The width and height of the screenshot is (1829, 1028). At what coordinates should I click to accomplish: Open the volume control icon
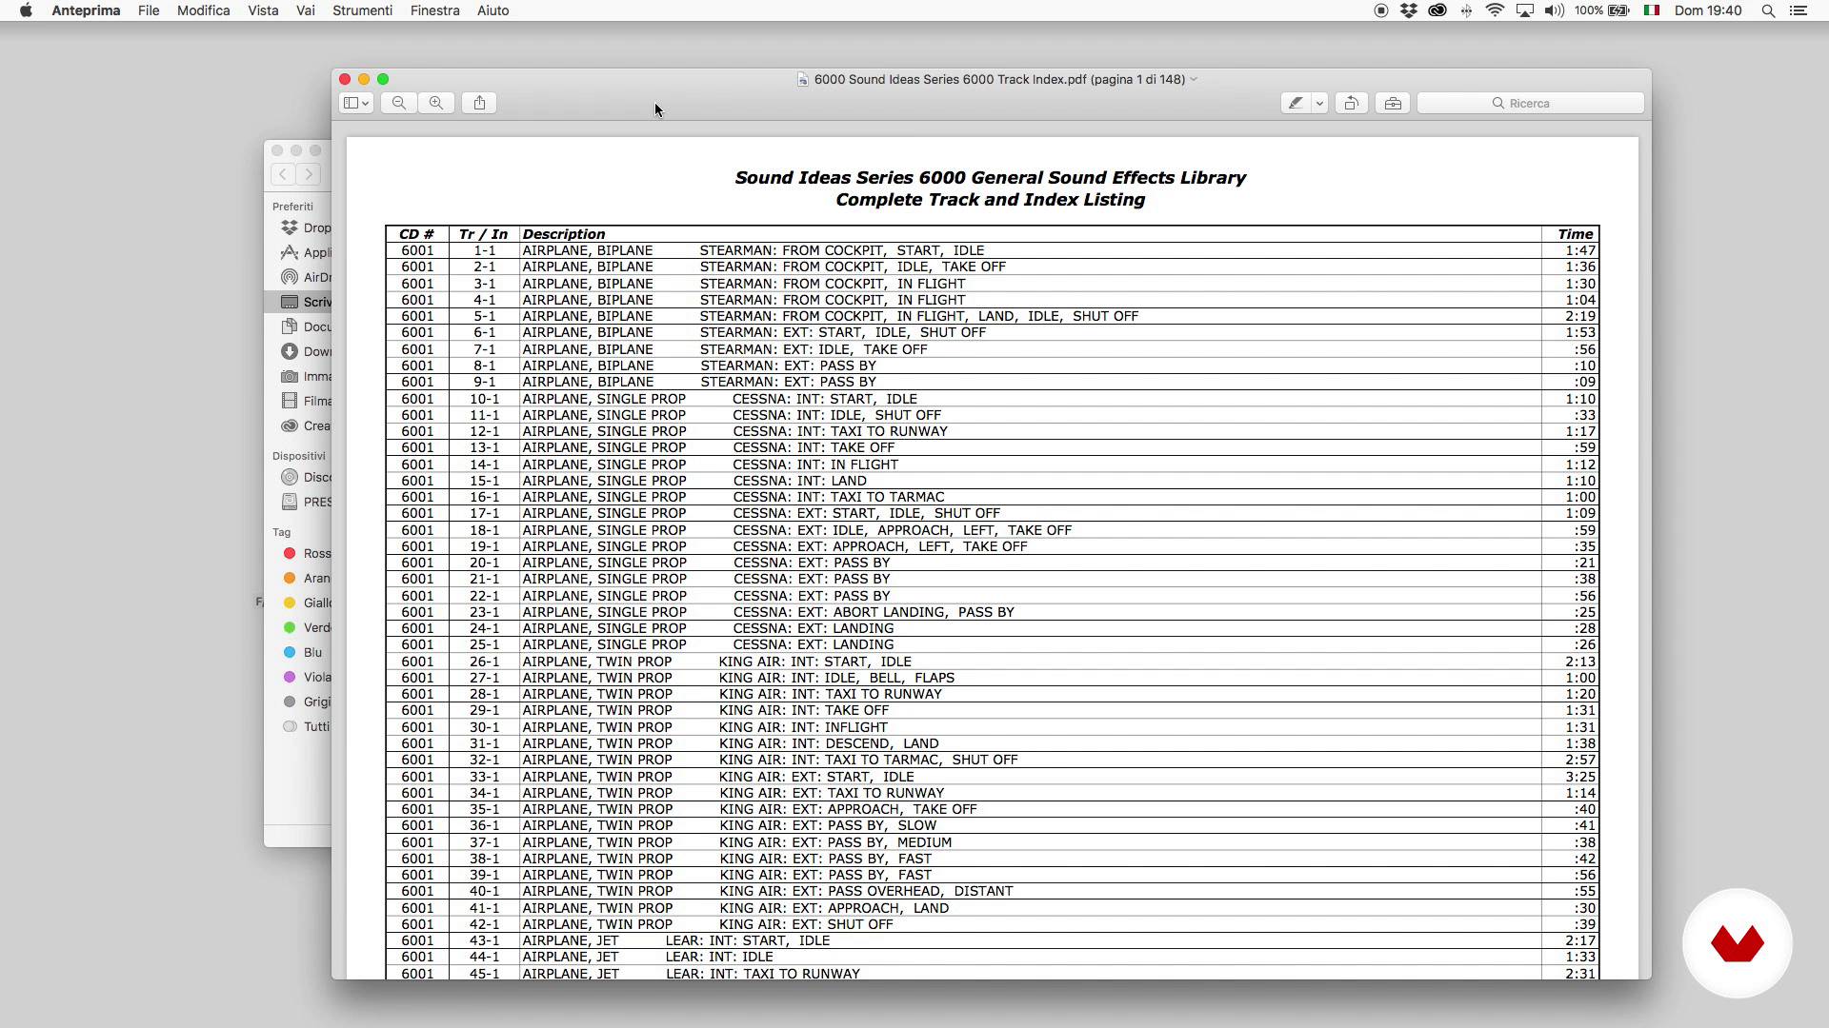point(1554,10)
